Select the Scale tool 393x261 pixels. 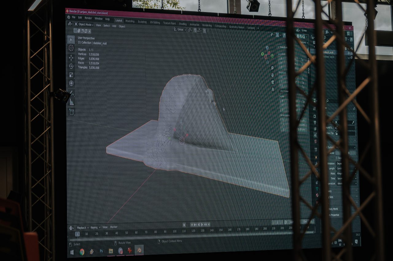pos(71,75)
